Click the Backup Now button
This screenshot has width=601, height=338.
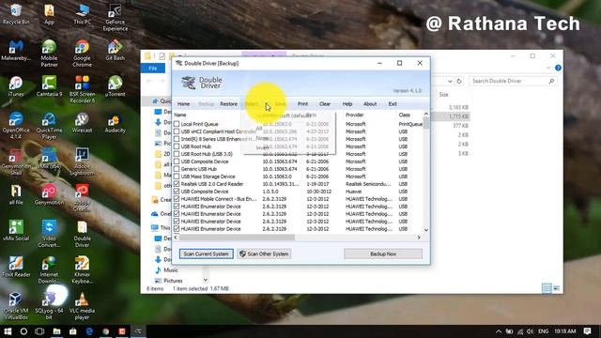[383, 254]
